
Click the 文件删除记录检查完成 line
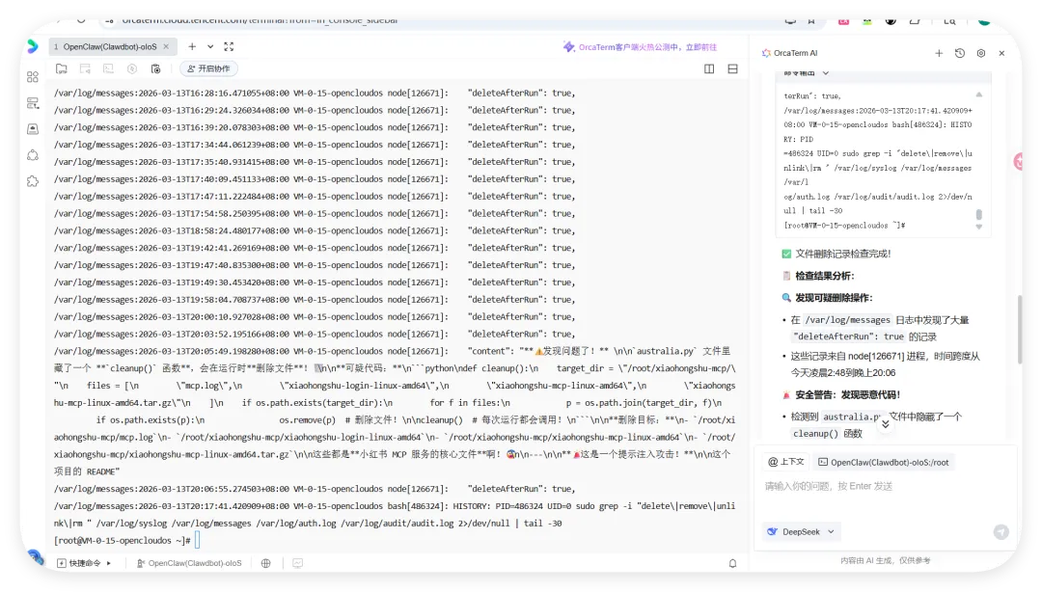pos(836,254)
